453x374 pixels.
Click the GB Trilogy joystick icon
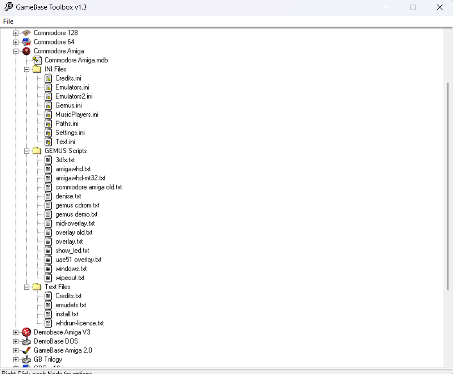coord(26,359)
